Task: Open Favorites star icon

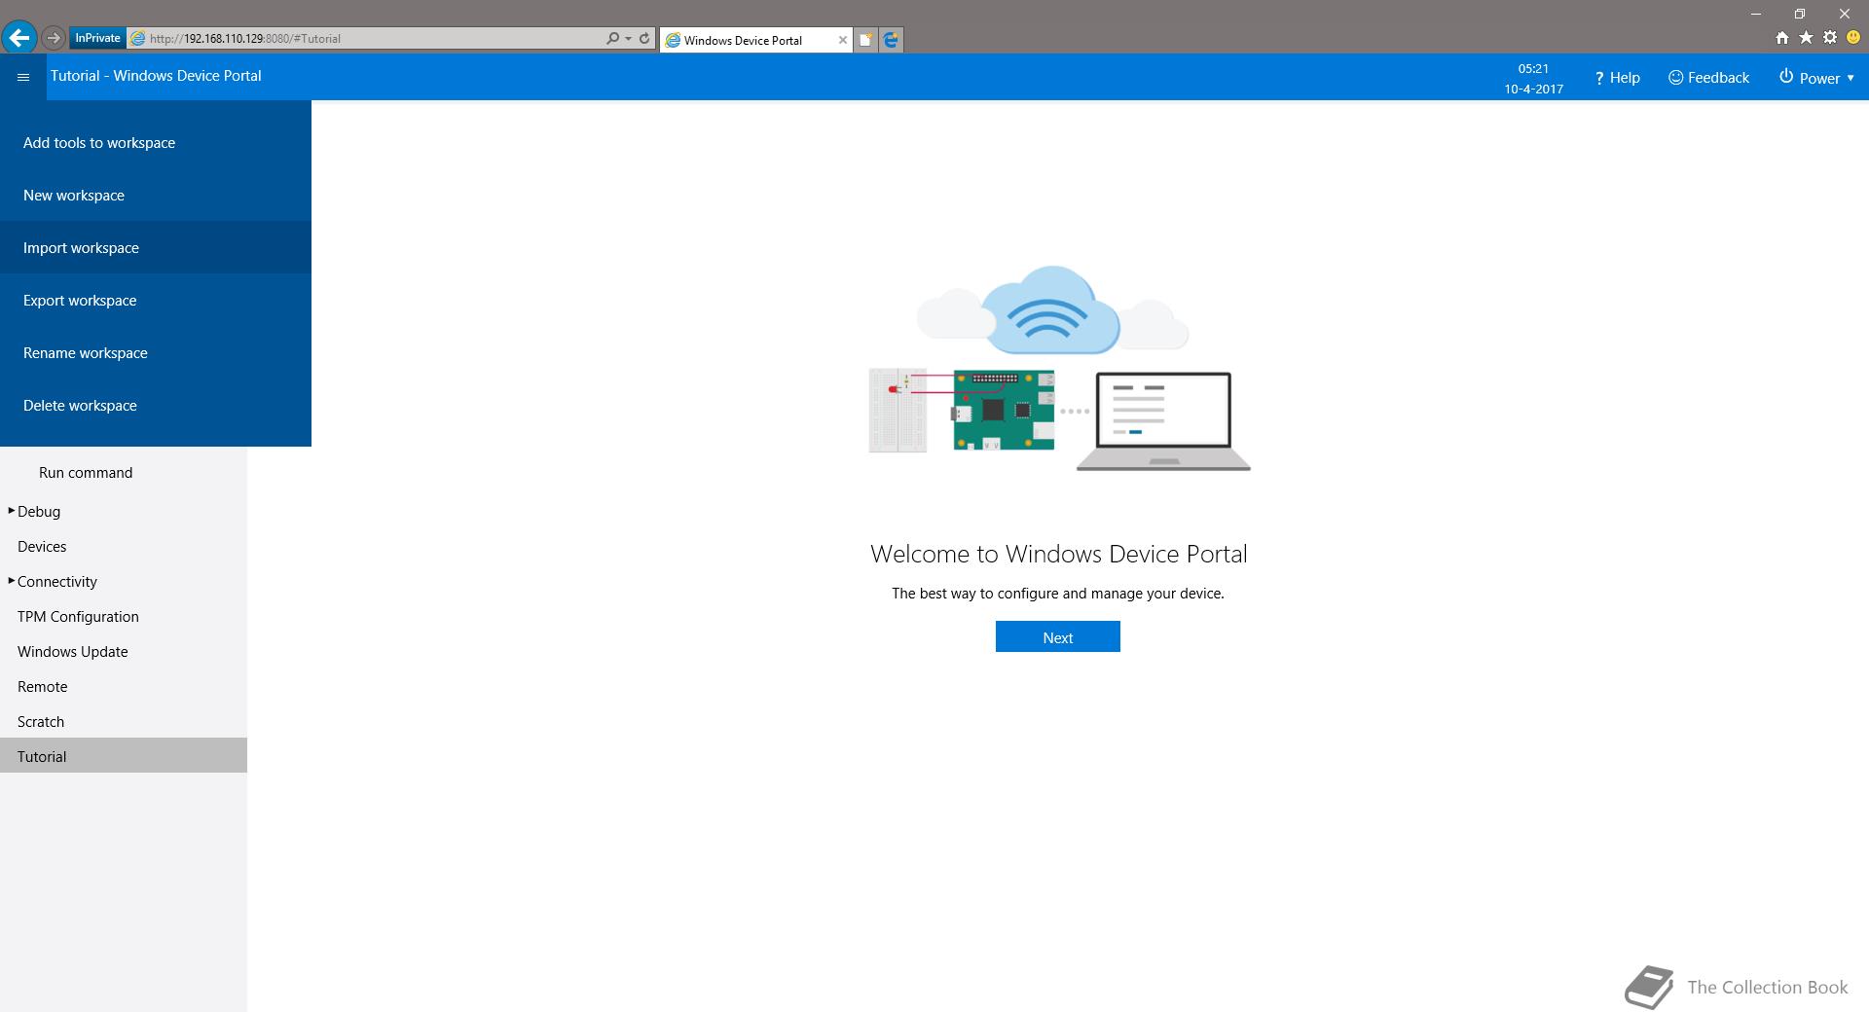Action: pyautogui.click(x=1806, y=38)
